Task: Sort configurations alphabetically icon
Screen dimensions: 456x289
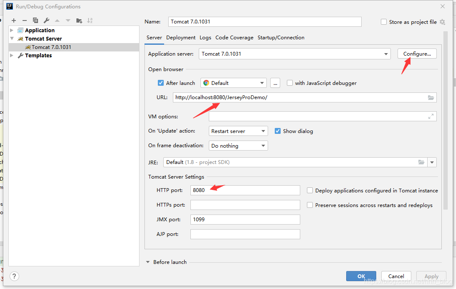Action: pyautogui.click(x=90, y=20)
